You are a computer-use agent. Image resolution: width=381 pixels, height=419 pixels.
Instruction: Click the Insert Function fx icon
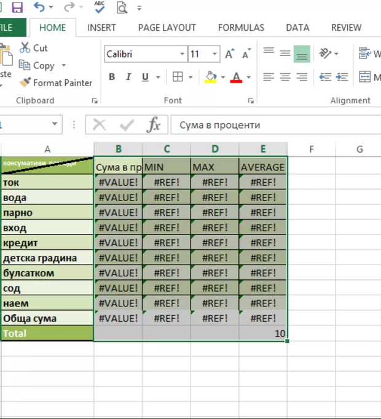point(154,125)
